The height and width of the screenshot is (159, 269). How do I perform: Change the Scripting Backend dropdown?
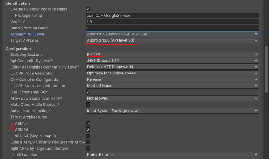[172, 54]
